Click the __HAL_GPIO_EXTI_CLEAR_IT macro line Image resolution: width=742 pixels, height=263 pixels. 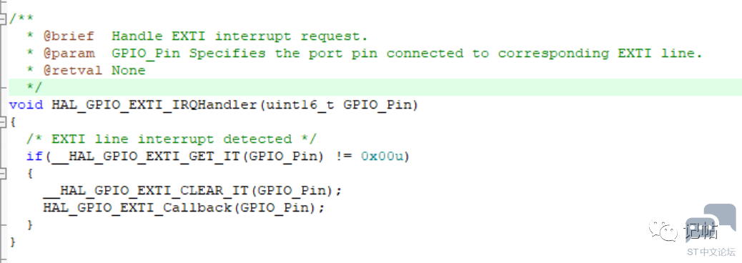(192, 191)
